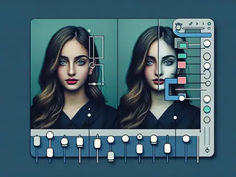Toggle the grey round knob below green knob
This screenshot has width=236, height=177.
tap(207, 119)
